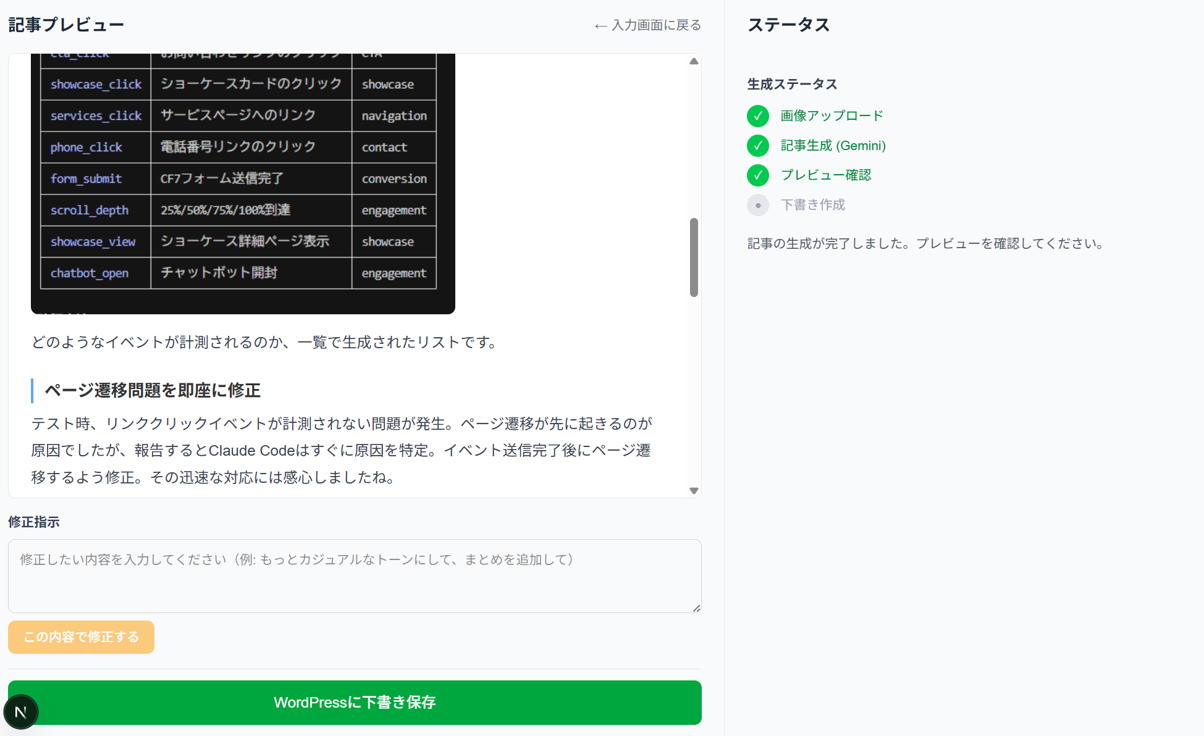Image resolution: width=1204 pixels, height=736 pixels.
Task: Click the preview pane scrollbar thumb
Action: 694,257
